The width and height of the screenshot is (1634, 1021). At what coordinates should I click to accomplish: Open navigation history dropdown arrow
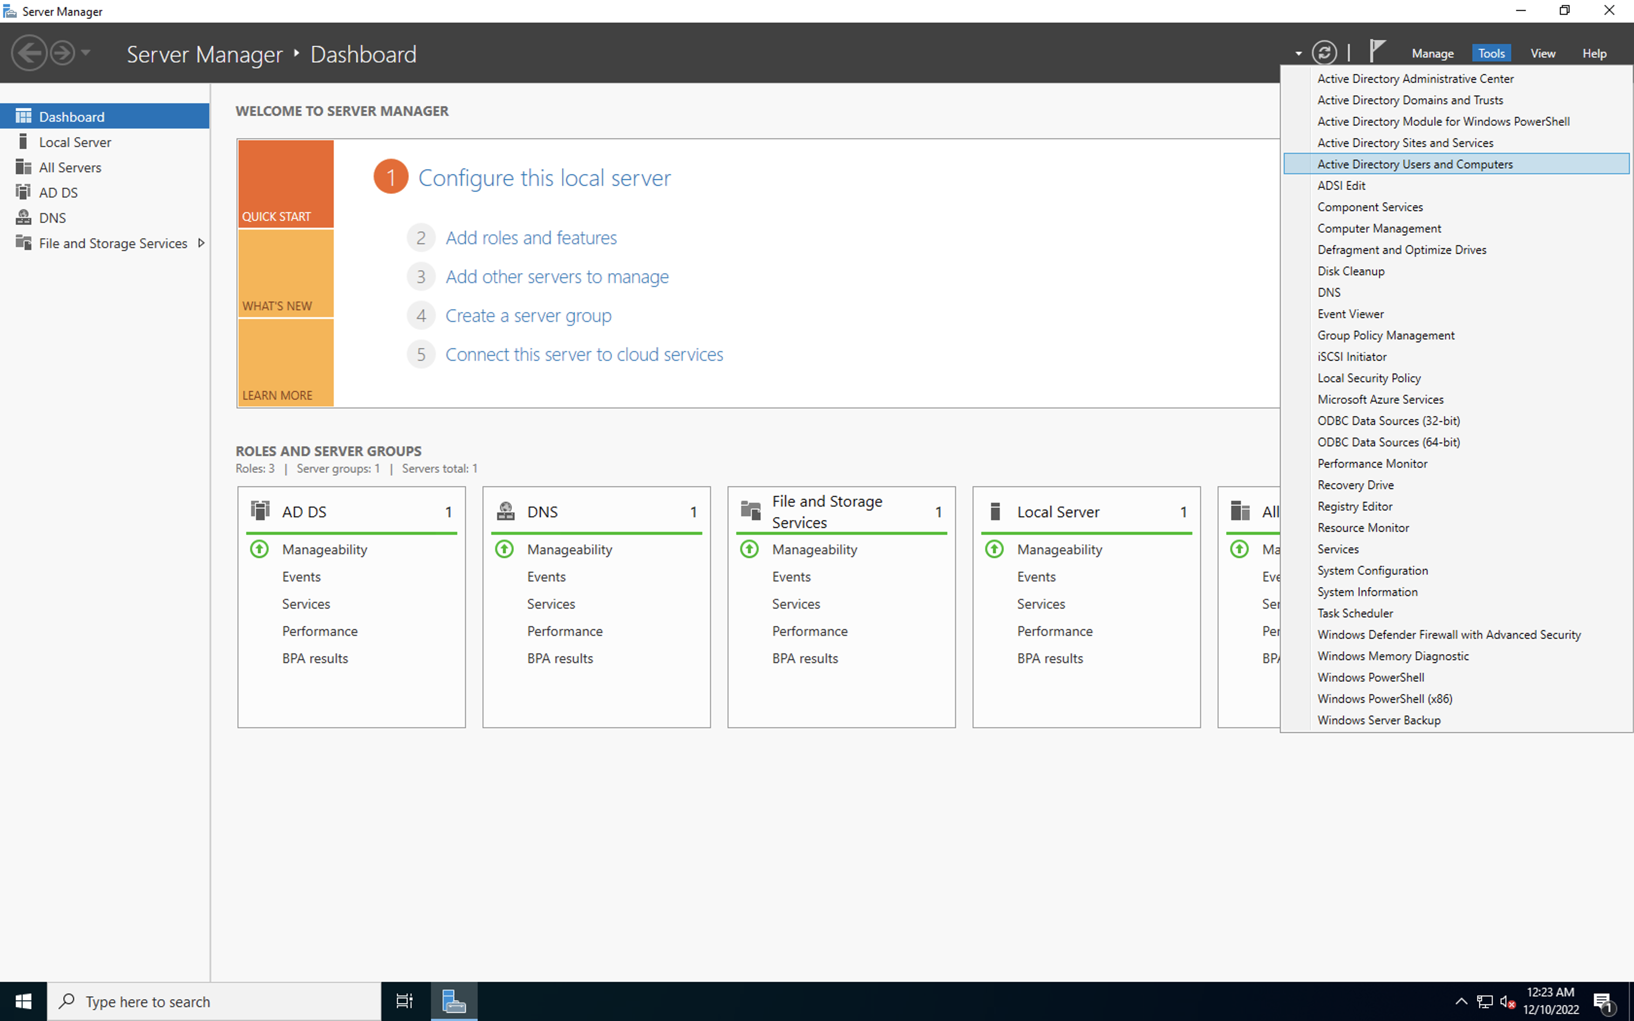point(85,53)
